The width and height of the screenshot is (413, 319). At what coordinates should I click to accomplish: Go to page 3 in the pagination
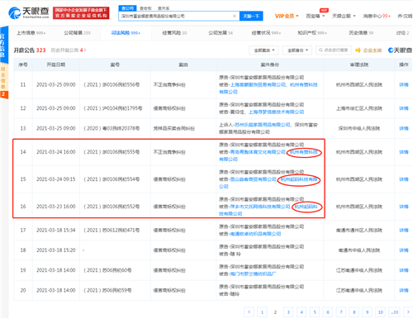coord(288,312)
